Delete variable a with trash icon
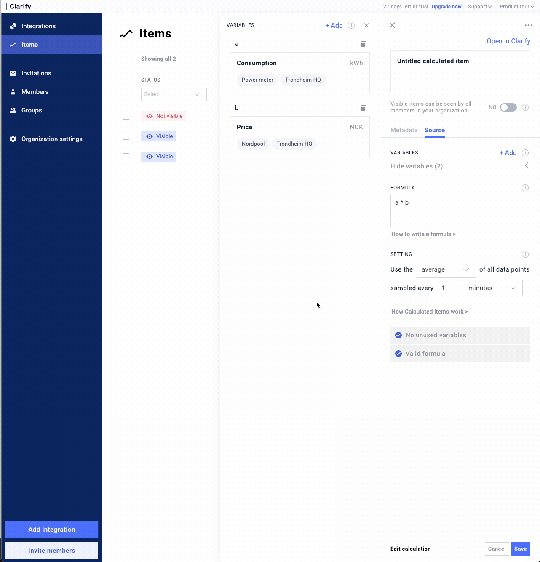 coord(363,44)
